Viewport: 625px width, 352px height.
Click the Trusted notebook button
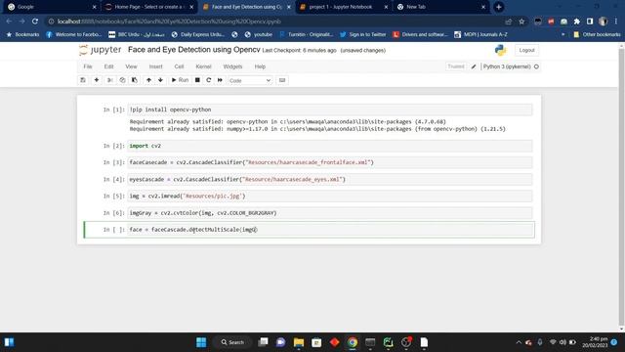point(456,66)
